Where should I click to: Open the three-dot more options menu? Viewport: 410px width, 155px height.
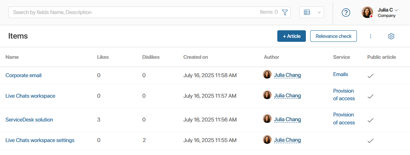370,36
